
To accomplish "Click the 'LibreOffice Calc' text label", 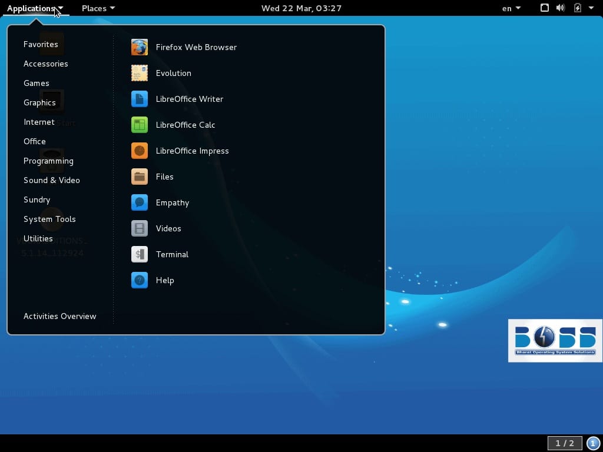I will [185, 125].
